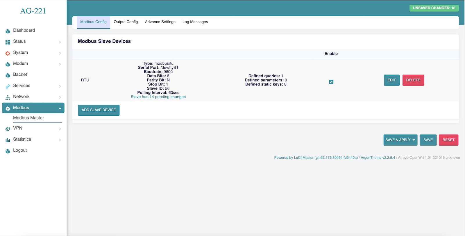Click the VPN globe icon
The width and height of the screenshot is (465, 236).
(x=8, y=129)
